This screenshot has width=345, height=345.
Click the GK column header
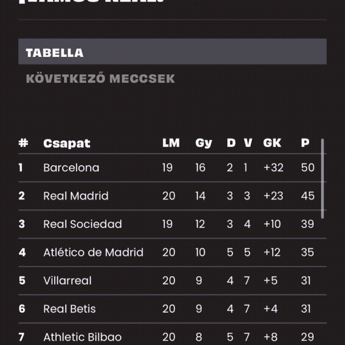pos(272,143)
